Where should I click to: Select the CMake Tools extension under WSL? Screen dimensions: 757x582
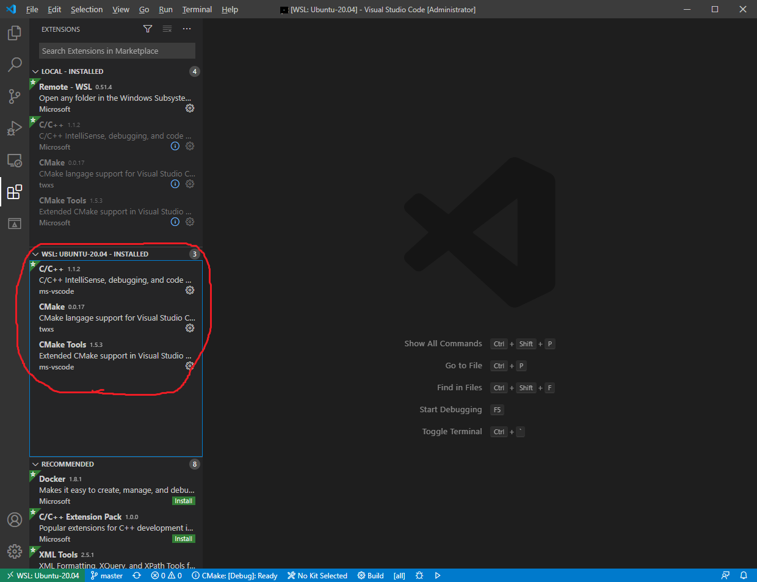coord(110,355)
